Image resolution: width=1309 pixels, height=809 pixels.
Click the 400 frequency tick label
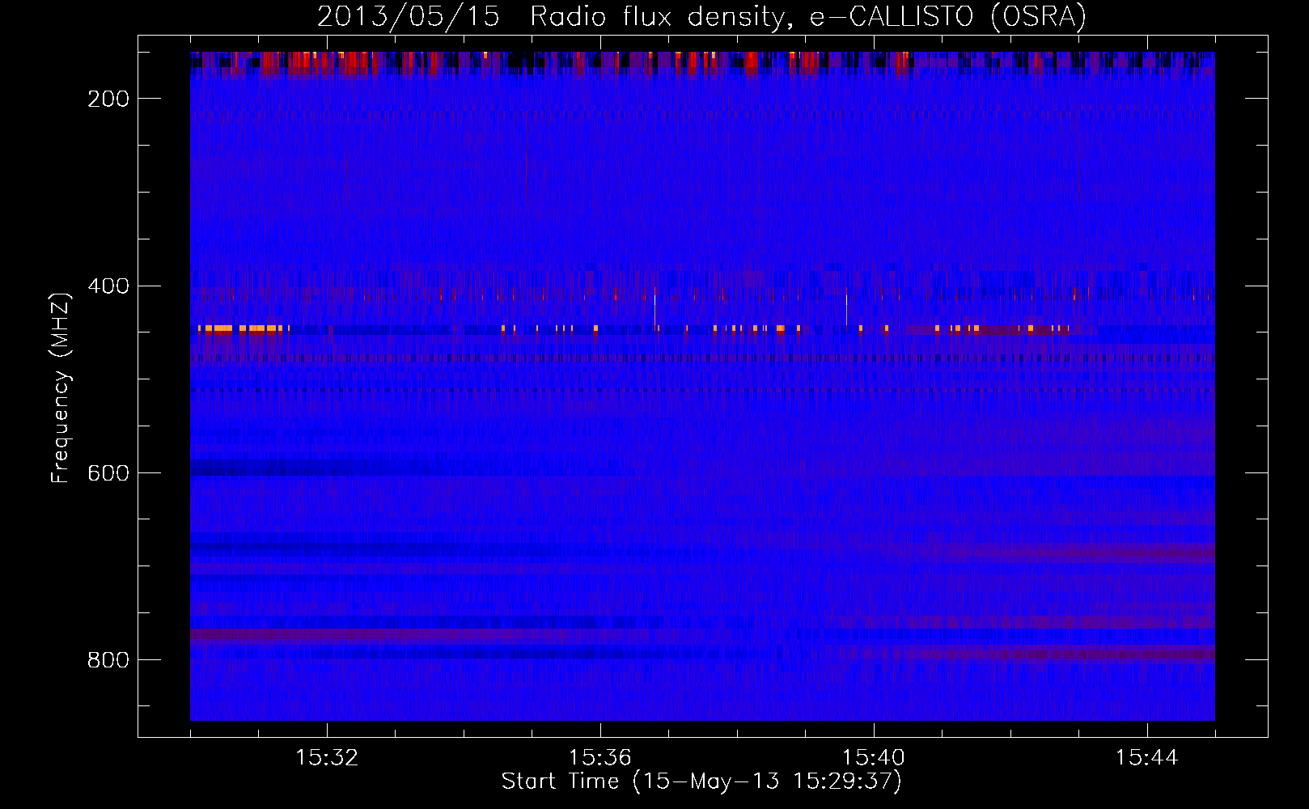[108, 286]
